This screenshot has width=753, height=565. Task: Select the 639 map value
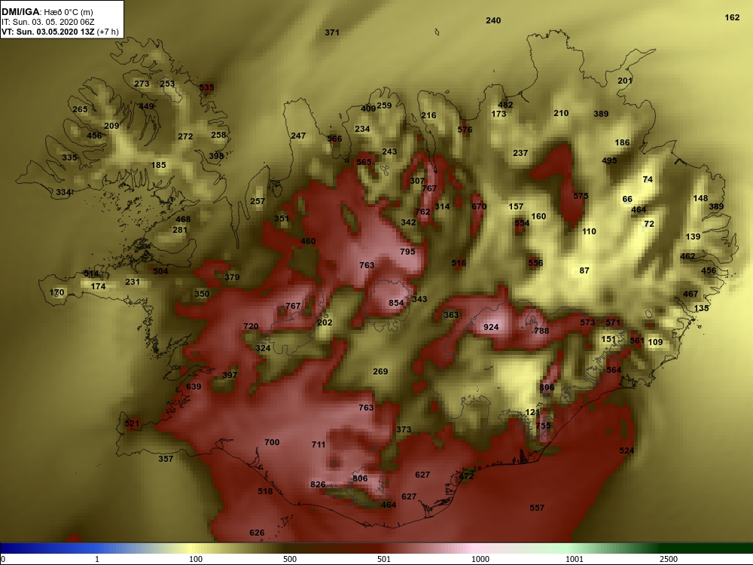pyautogui.click(x=194, y=386)
